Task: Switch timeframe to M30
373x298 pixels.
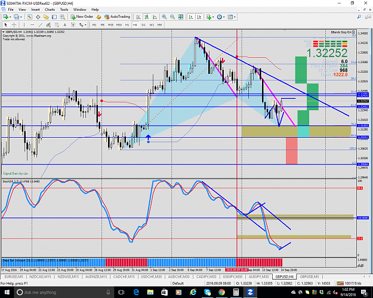Action: tap(119, 24)
